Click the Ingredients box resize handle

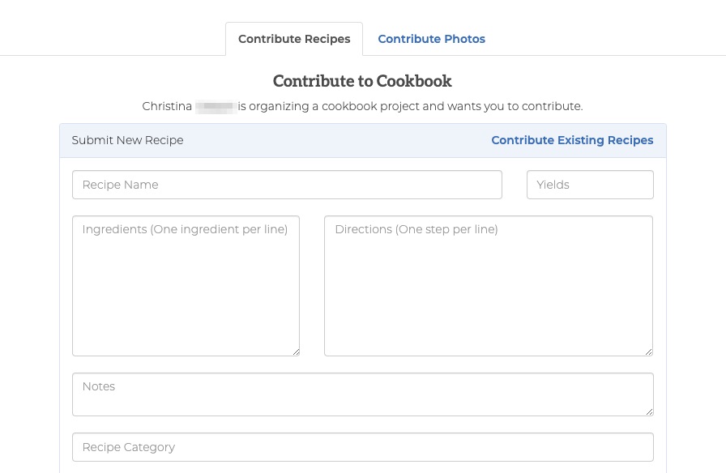tap(296, 352)
